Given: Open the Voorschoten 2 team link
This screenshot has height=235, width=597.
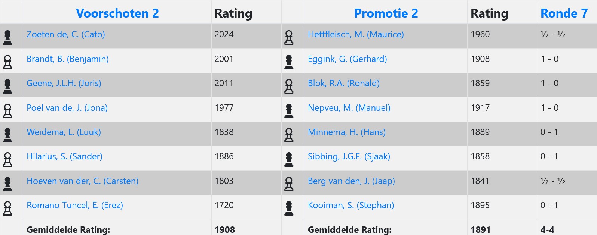Looking at the screenshot, I should tap(117, 13).
